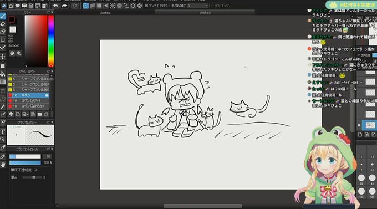The image size is (377, 209).
Task: Open settings gear on the G Pen brush
Action: pyautogui.click(x=47, y=95)
